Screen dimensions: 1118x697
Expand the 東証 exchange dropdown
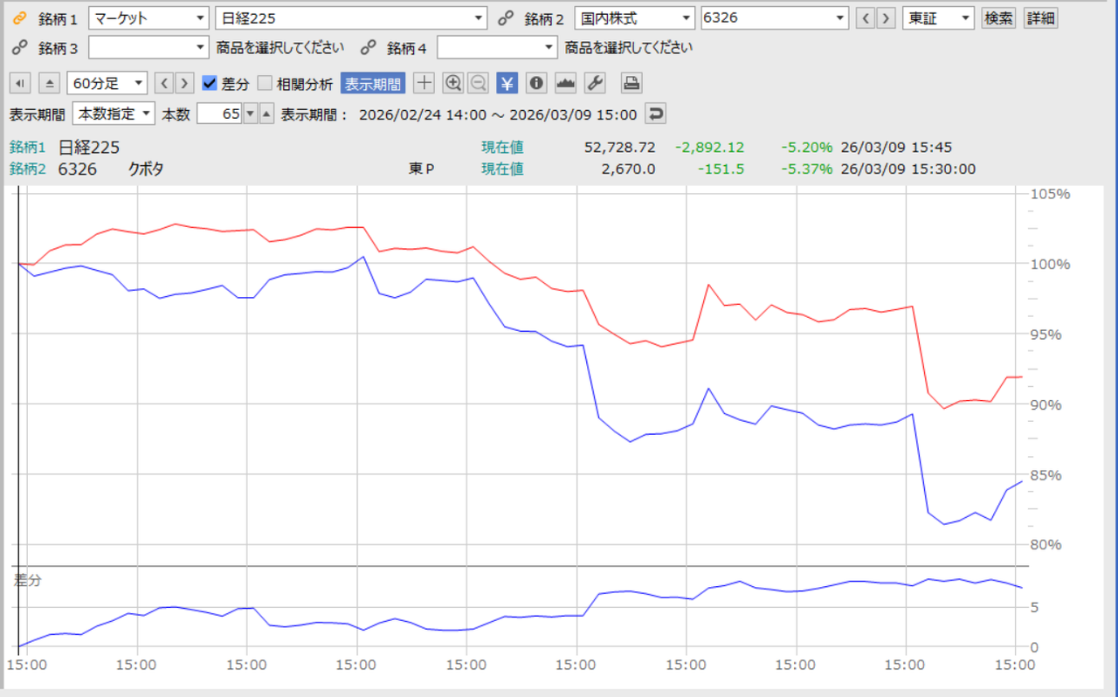939,18
